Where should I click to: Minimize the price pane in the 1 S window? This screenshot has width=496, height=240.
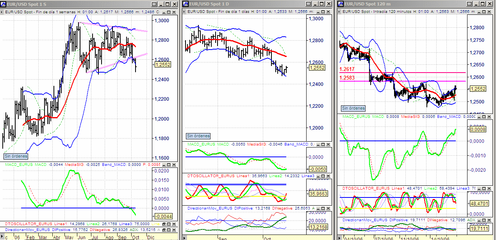[x=164, y=12]
